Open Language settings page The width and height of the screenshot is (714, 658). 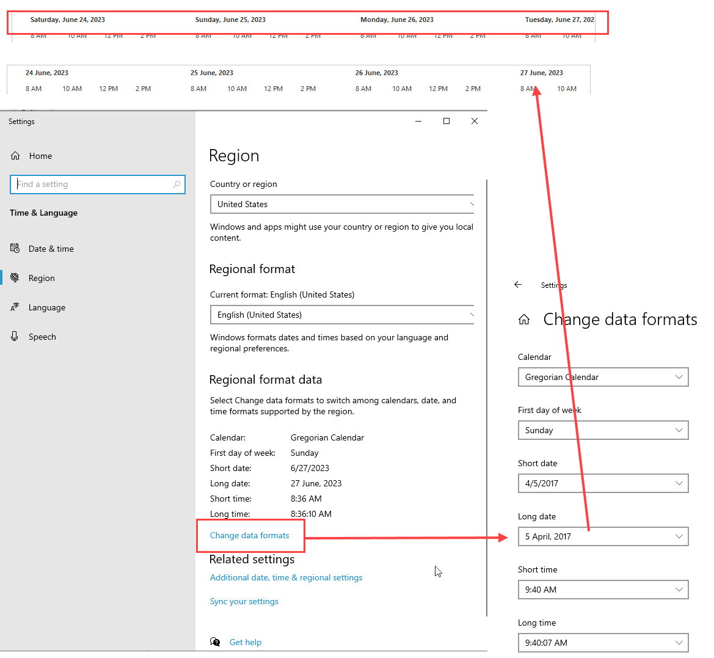47,307
